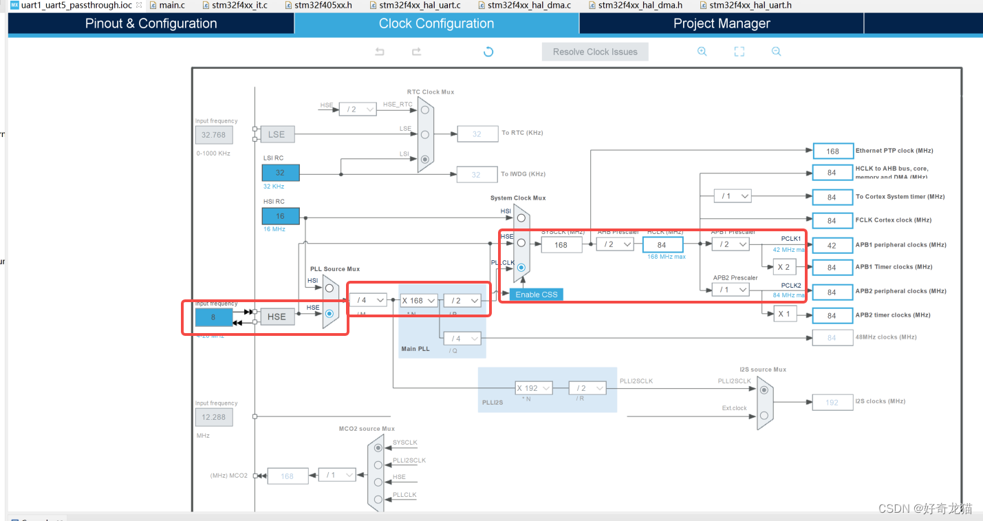The image size is (983, 521).
Task: Select LSI in RTC Clock Mux
Action: coord(425,159)
